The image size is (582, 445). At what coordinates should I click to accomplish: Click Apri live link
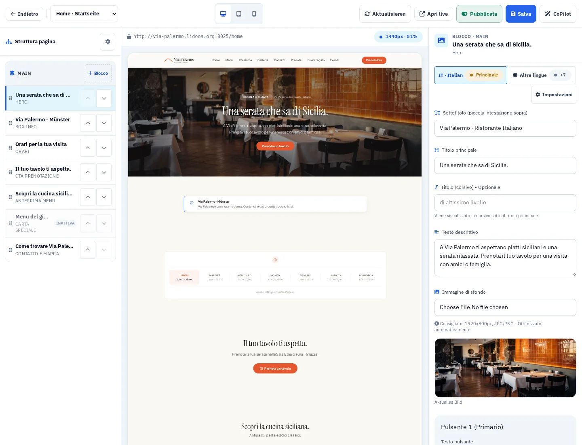[434, 14]
